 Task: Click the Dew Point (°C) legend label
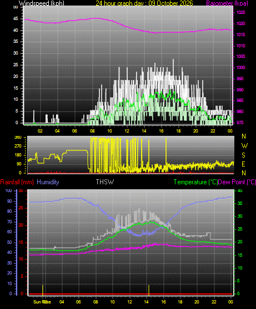pos(237,182)
